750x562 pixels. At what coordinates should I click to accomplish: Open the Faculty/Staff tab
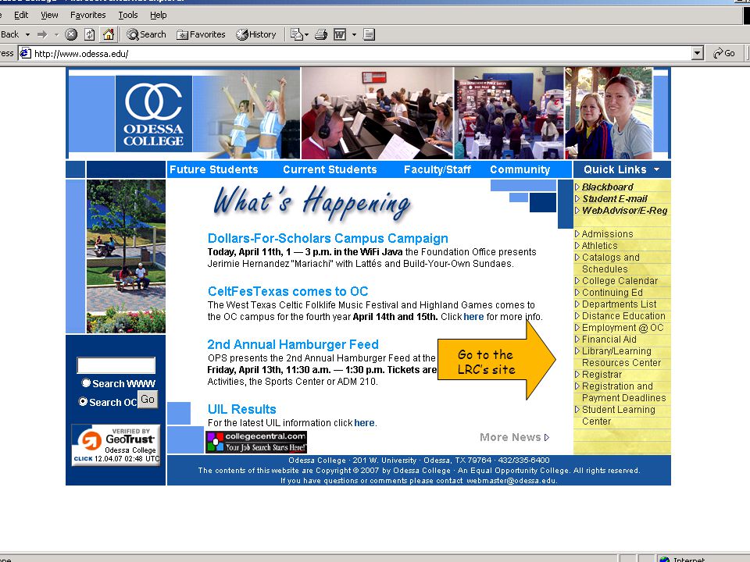coord(437,169)
